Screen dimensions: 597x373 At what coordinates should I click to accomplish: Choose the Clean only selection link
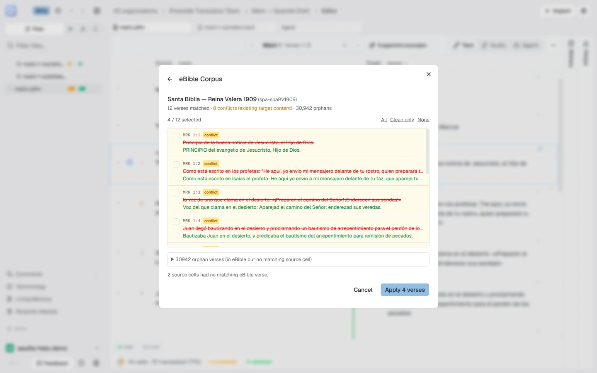tap(402, 120)
